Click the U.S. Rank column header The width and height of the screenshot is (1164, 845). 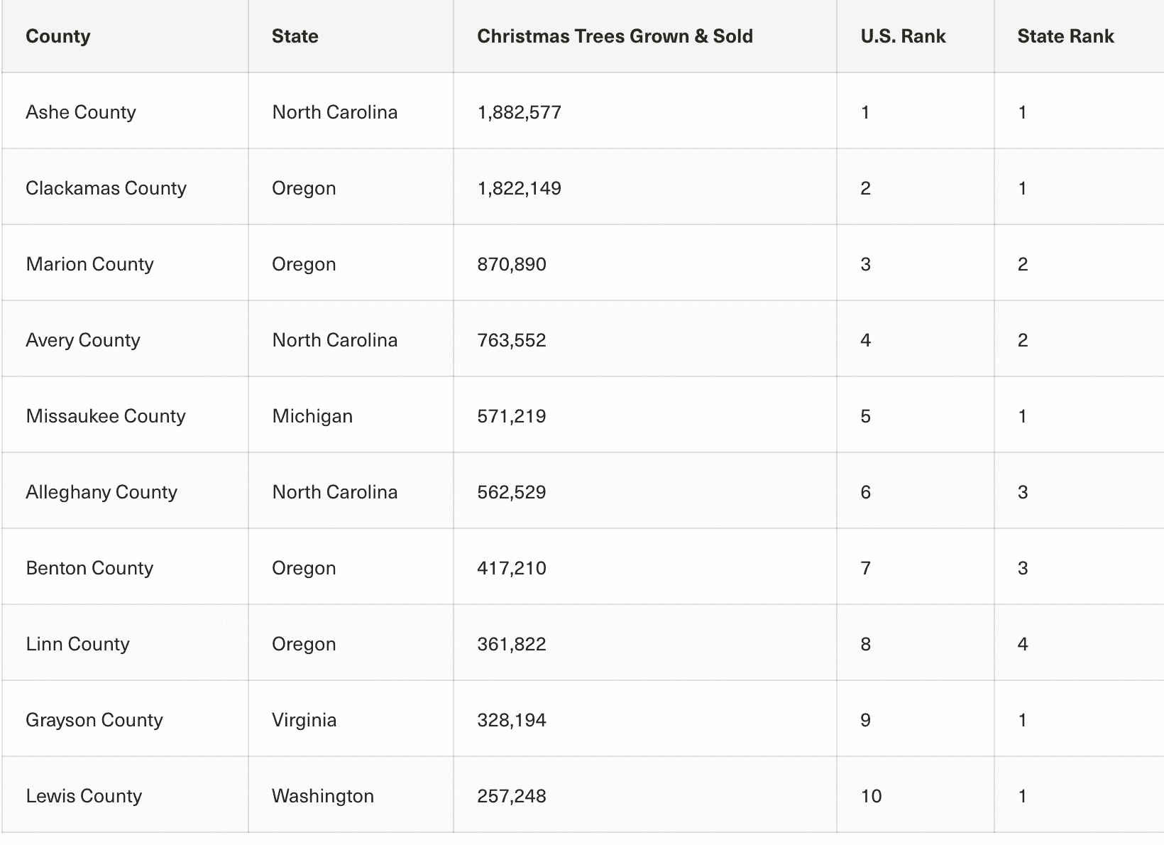point(903,36)
